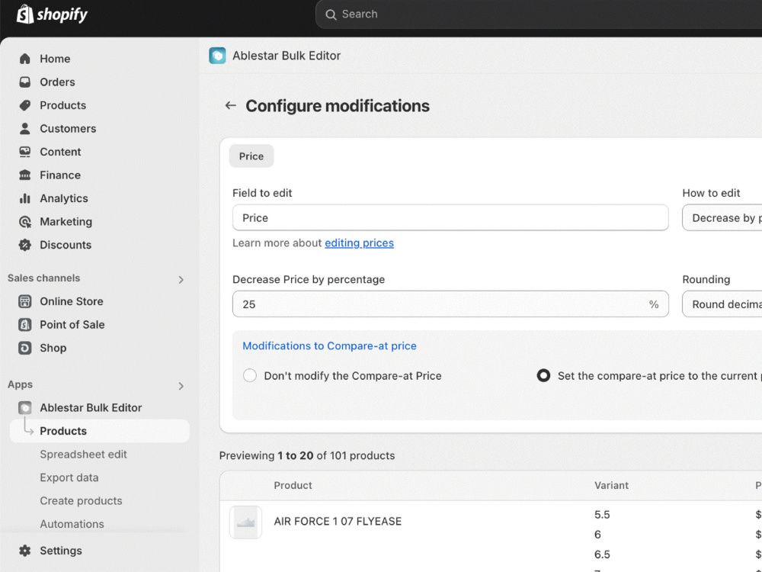Select Set the compare-at price option

coord(543,375)
